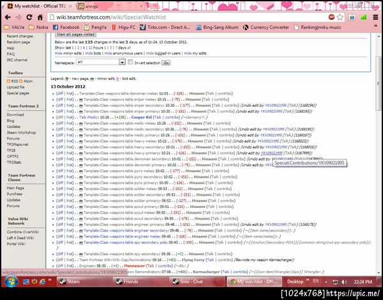Reload the page with the refresh icon
Screen dimensions: 383x300
tap(29, 17)
